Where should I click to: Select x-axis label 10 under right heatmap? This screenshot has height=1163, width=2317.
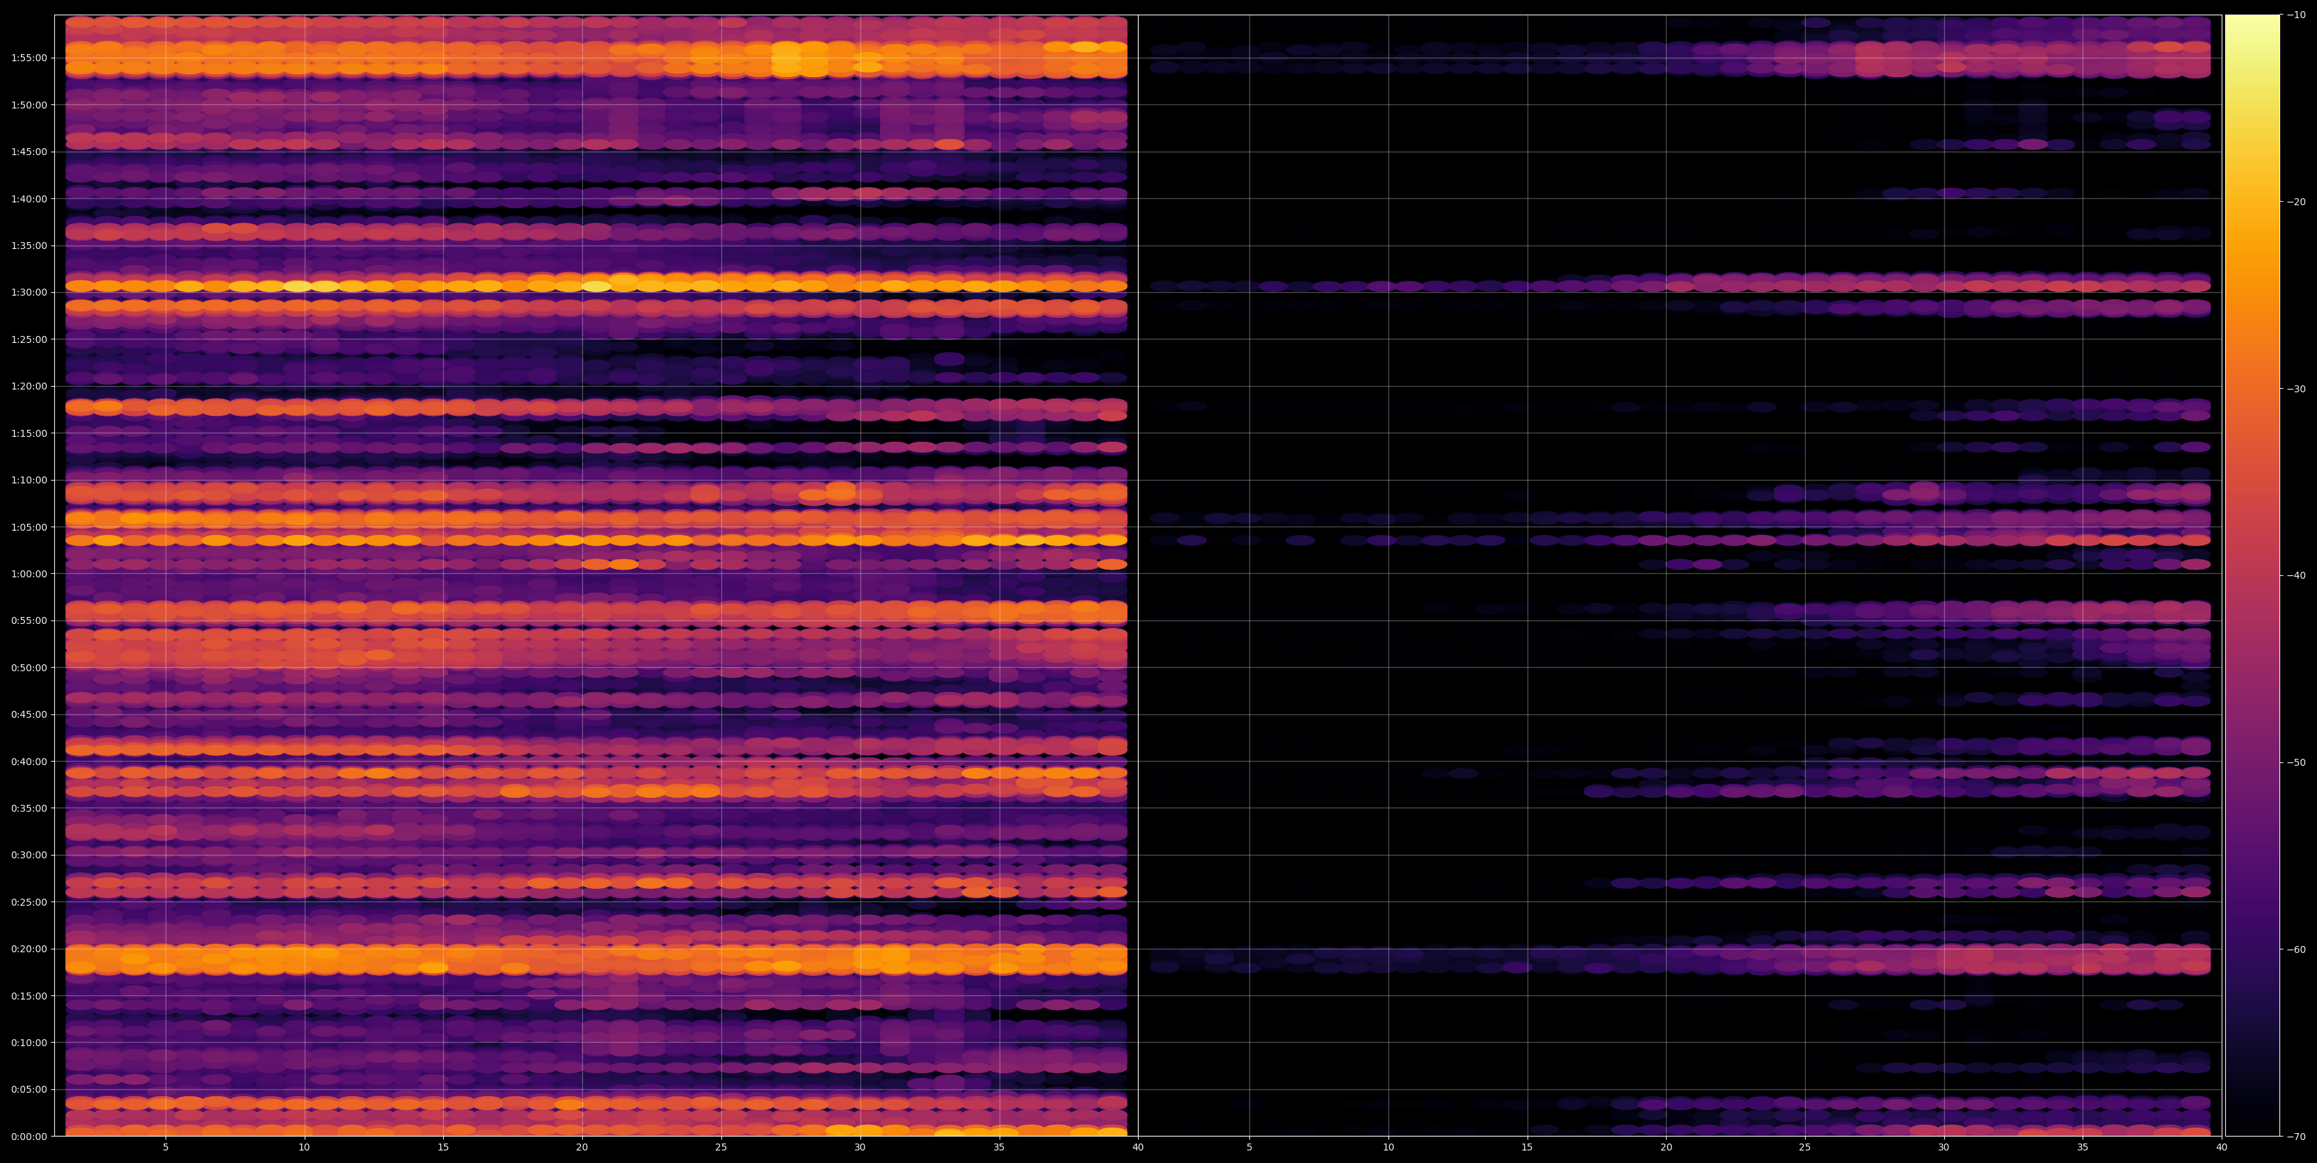[x=1388, y=1148]
